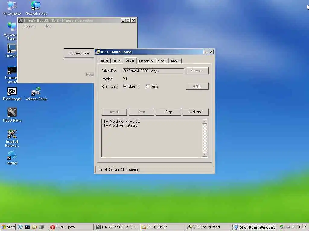Image resolution: width=309 pixels, height=231 pixels.
Task: Click status bar 'The VFD driver 2.1 is running.'
Action: click(x=118, y=170)
